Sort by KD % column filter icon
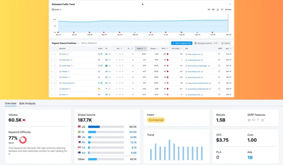 [167, 49]
